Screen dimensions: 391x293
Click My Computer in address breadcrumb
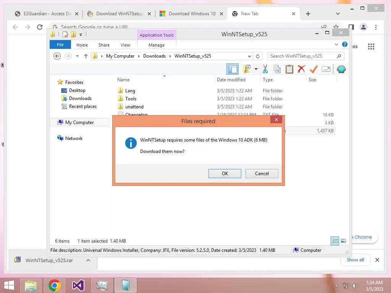120,56
